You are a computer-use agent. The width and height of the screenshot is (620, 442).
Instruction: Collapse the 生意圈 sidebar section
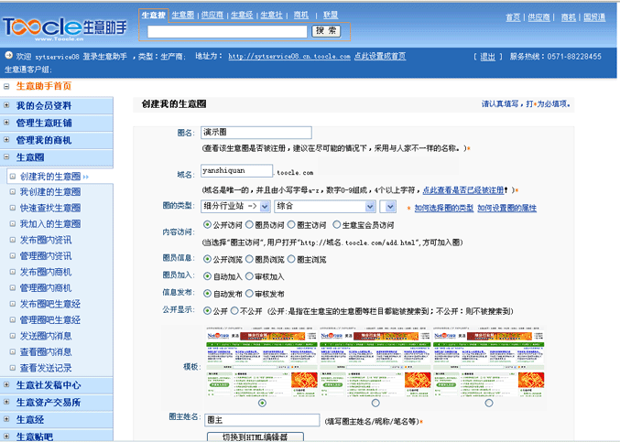pos(7,158)
